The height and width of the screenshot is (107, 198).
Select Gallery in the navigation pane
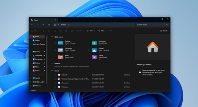coord(37,40)
